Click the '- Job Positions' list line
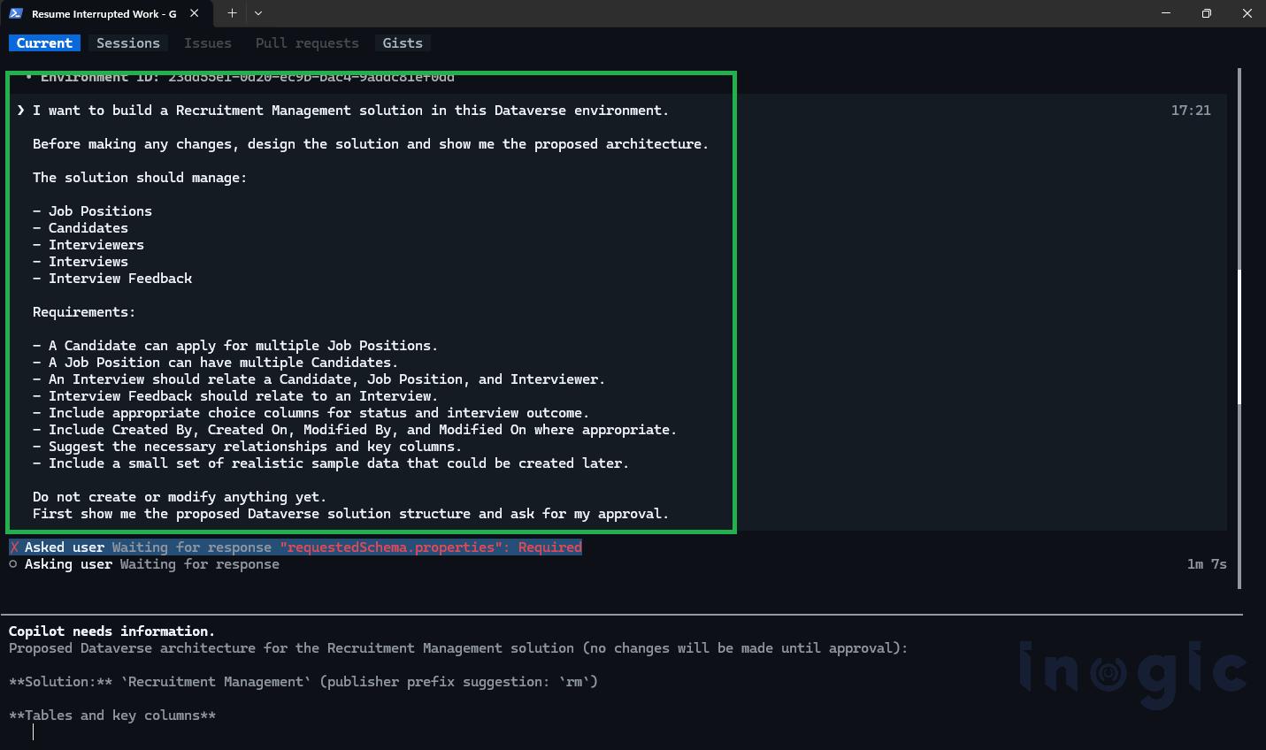Image resolution: width=1266 pixels, height=750 pixels. click(92, 211)
